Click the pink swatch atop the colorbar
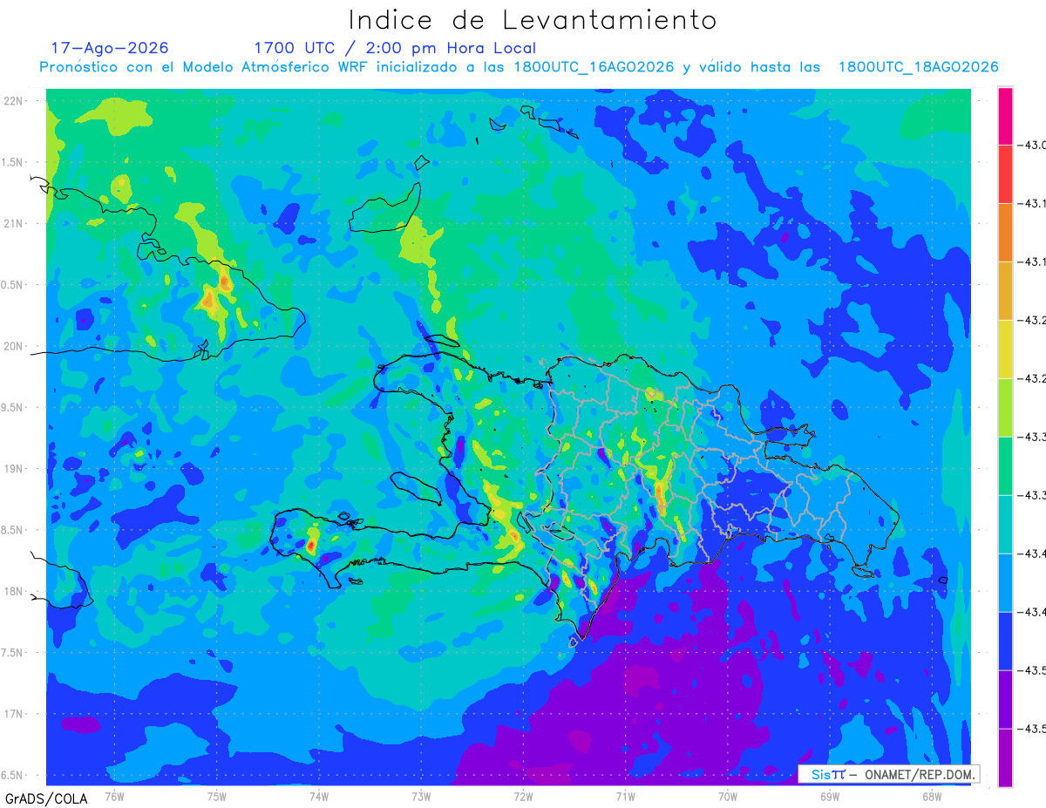 click(x=1005, y=115)
